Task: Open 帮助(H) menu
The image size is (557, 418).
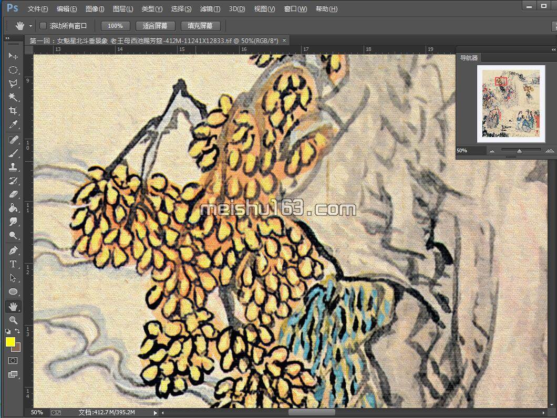Action: click(326, 8)
